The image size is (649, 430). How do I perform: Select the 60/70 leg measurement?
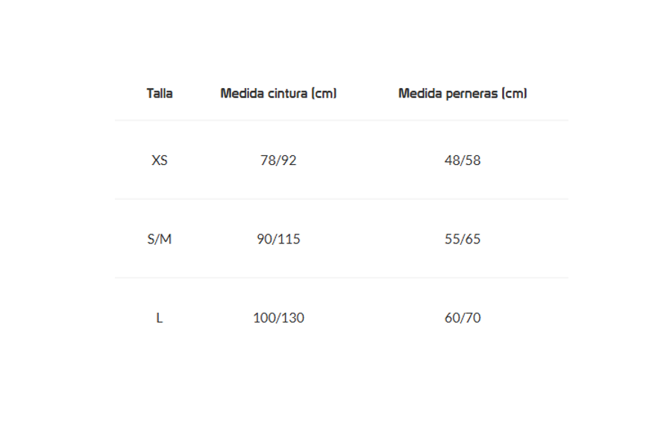(463, 318)
